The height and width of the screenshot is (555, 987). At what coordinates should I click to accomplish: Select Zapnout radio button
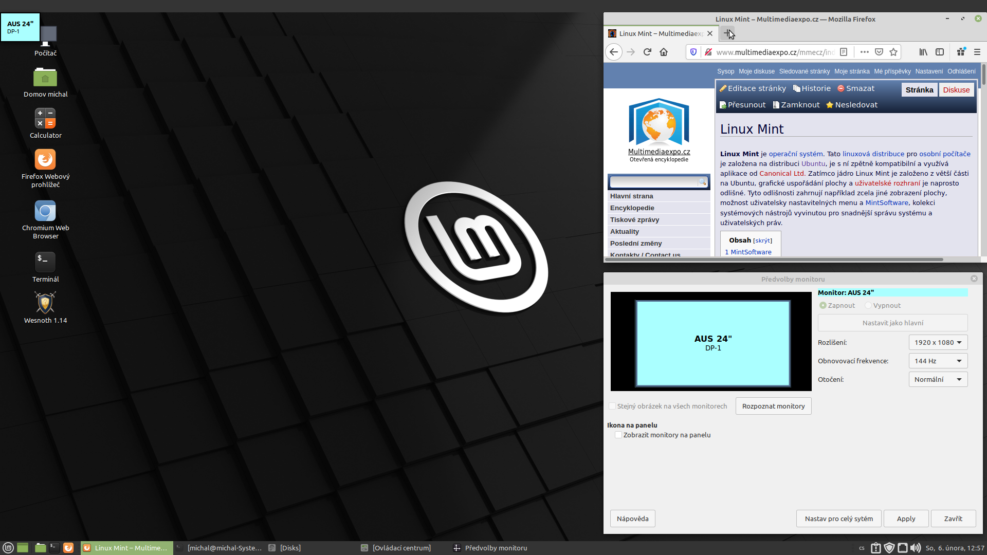[x=823, y=305]
